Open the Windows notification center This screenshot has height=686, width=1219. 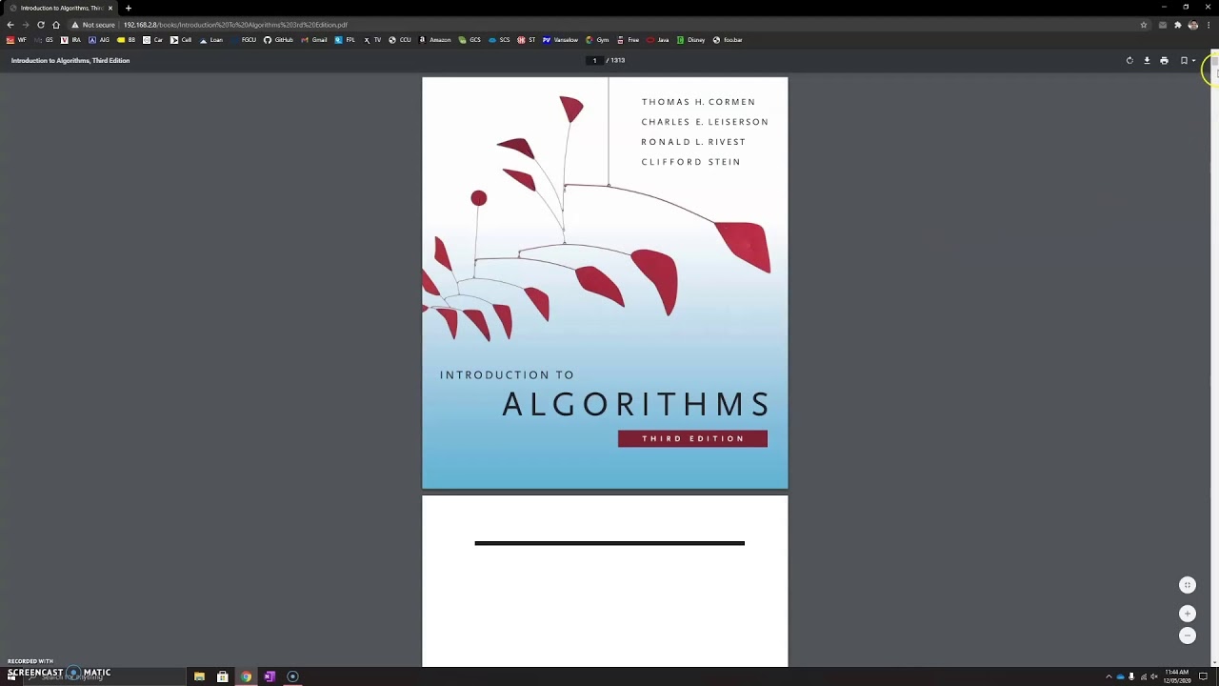tap(1204, 676)
